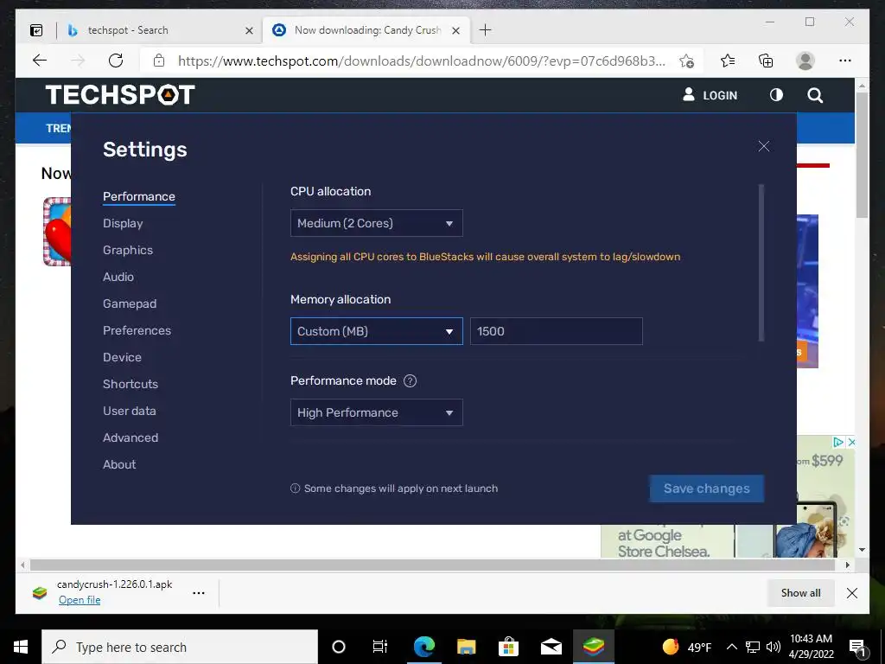Open Task View on the taskbar
Viewport: 885px width, 664px height.
380,647
